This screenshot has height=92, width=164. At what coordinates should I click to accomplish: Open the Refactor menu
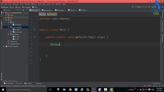coord(34,4)
